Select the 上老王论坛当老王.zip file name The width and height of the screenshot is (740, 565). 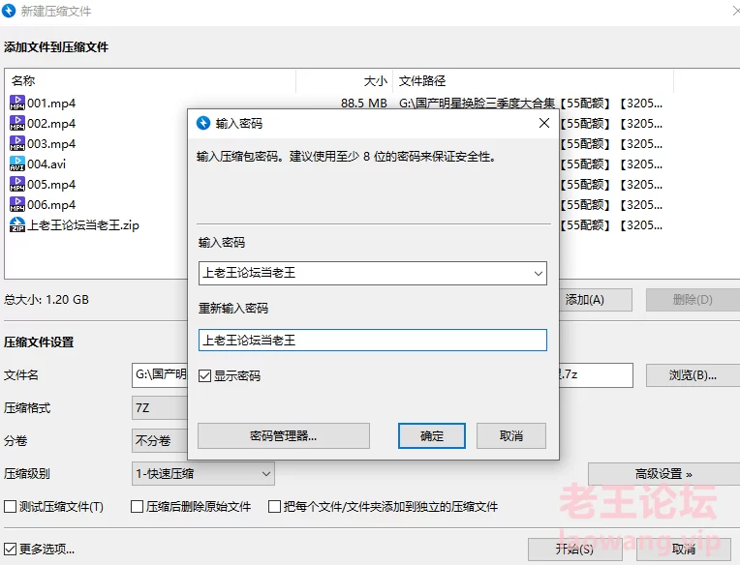(83, 225)
